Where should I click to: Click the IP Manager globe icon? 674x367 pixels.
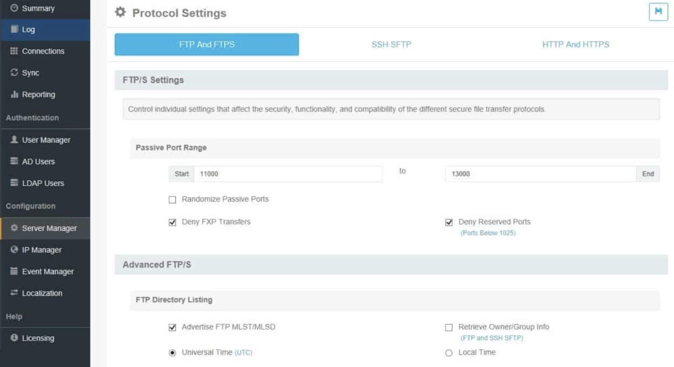click(15, 250)
